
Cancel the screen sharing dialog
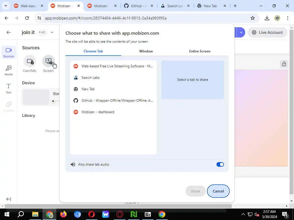coord(218,191)
